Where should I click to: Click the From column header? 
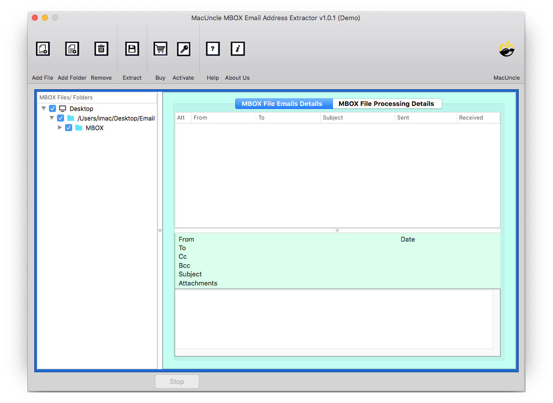point(200,118)
